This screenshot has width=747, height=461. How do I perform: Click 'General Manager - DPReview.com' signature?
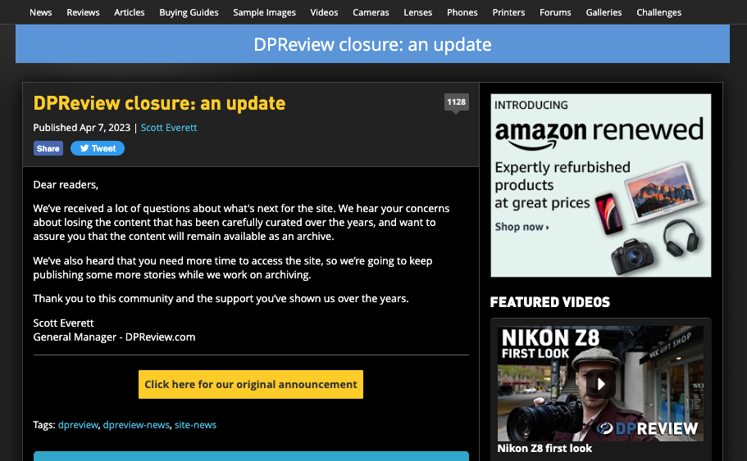pyautogui.click(x=114, y=337)
